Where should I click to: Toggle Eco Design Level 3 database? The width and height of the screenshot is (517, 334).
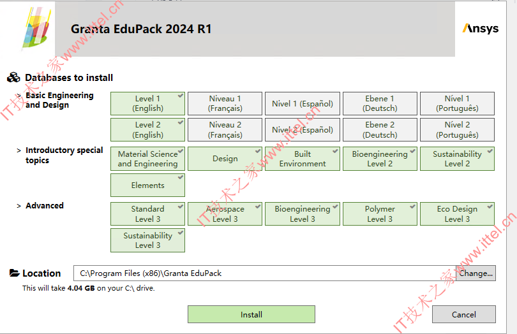pos(457,214)
